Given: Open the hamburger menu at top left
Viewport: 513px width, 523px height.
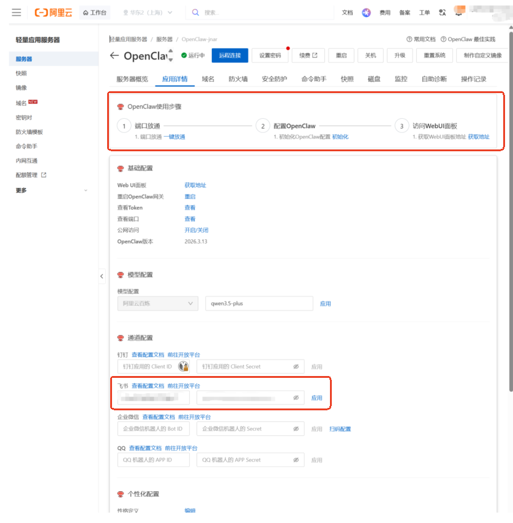Looking at the screenshot, I should 17,12.
